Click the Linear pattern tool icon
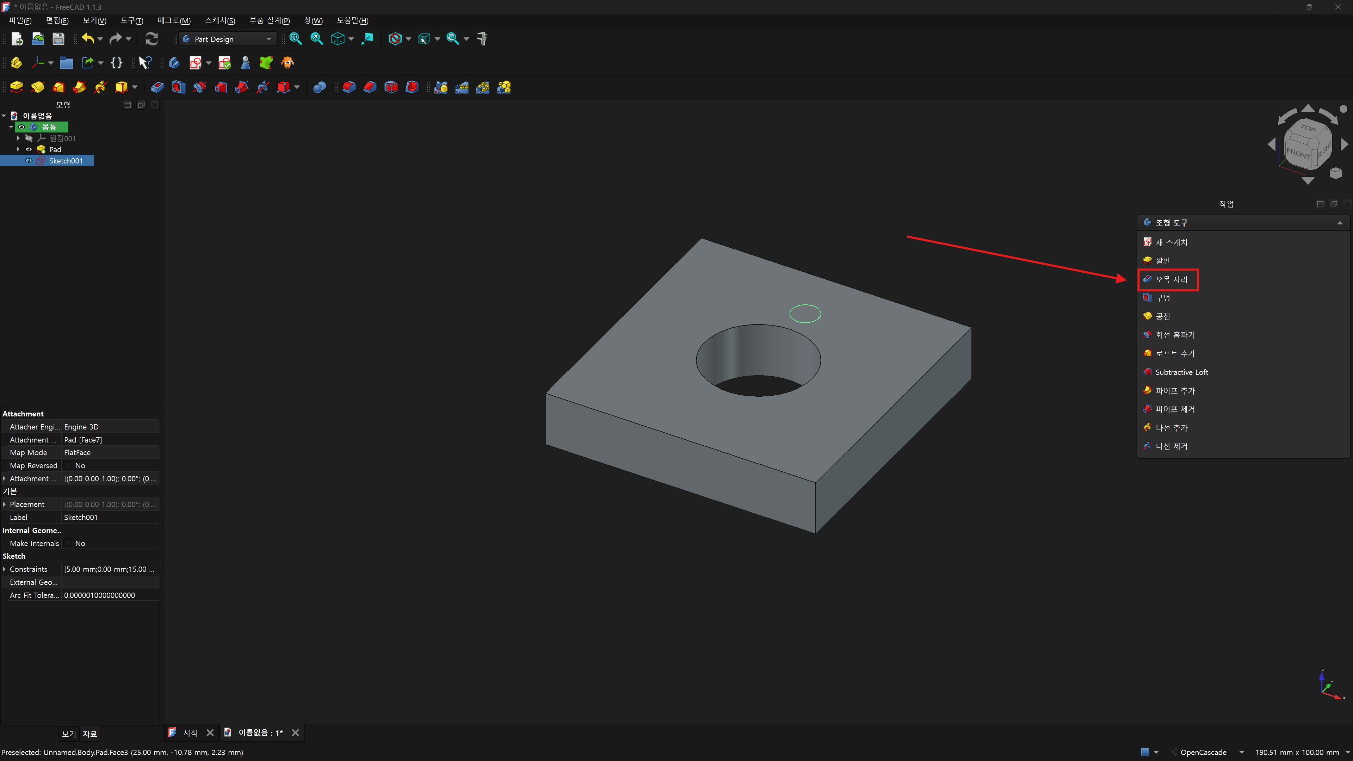Viewport: 1353px width, 761px height. click(462, 87)
